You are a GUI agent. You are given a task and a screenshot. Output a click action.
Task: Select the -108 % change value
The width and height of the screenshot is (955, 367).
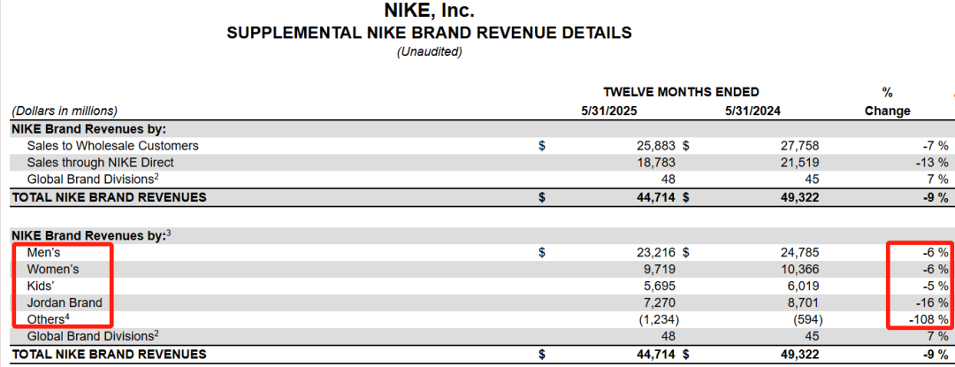coord(927,319)
